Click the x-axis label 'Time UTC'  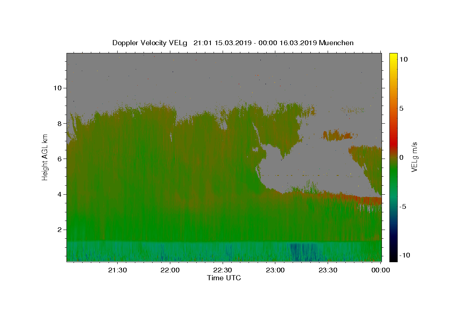[224, 278]
